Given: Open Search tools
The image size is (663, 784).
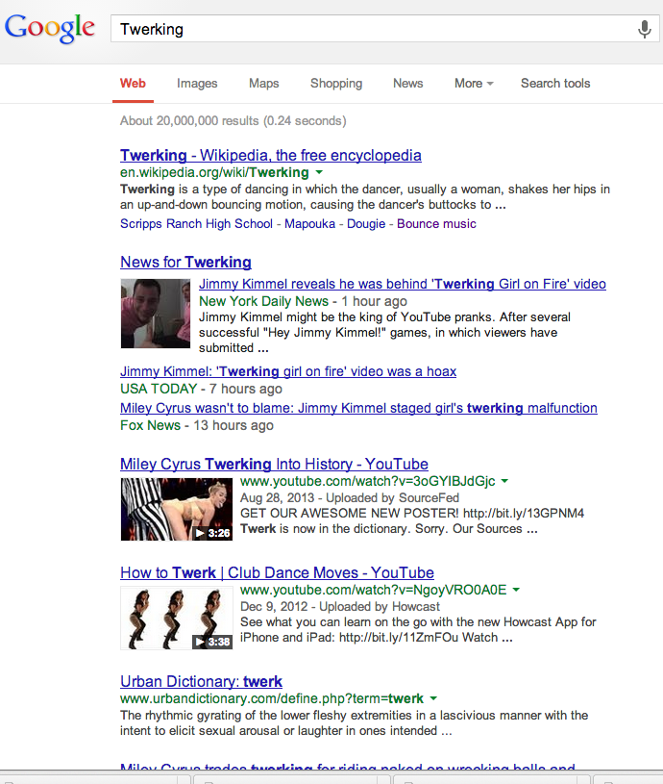Looking at the screenshot, I should pos(555,84).
